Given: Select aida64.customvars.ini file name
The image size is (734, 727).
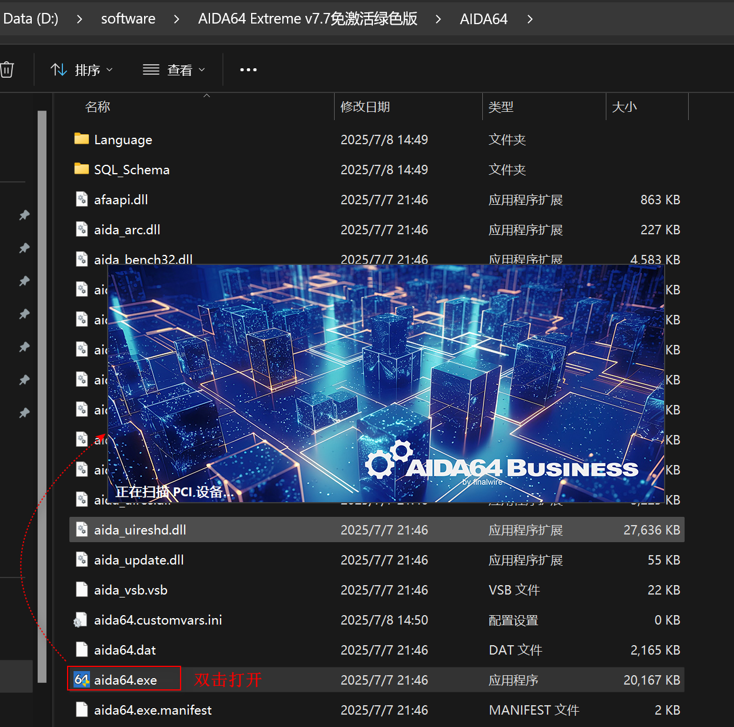Looking at the screenshot, I should pyautogui.click(x=158, y=620).
